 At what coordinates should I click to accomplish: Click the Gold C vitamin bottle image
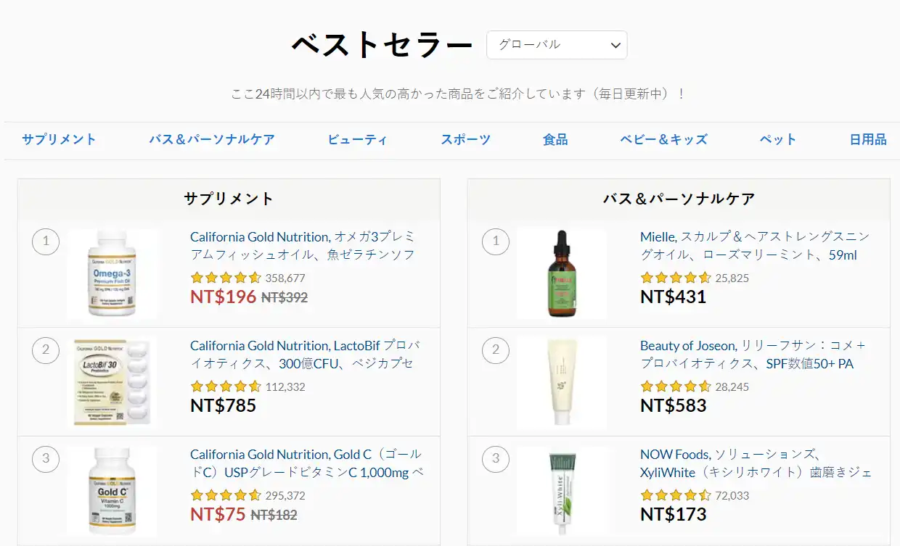112,491
